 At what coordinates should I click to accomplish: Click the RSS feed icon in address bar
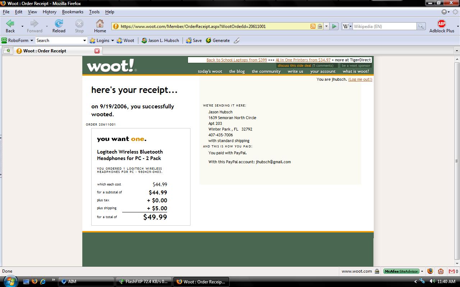point(313,26)
